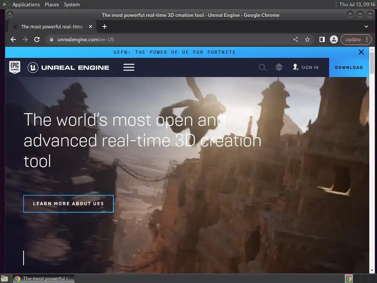
Task: Close the 'The most powerful real-time' tab
Action: point(91,27)
